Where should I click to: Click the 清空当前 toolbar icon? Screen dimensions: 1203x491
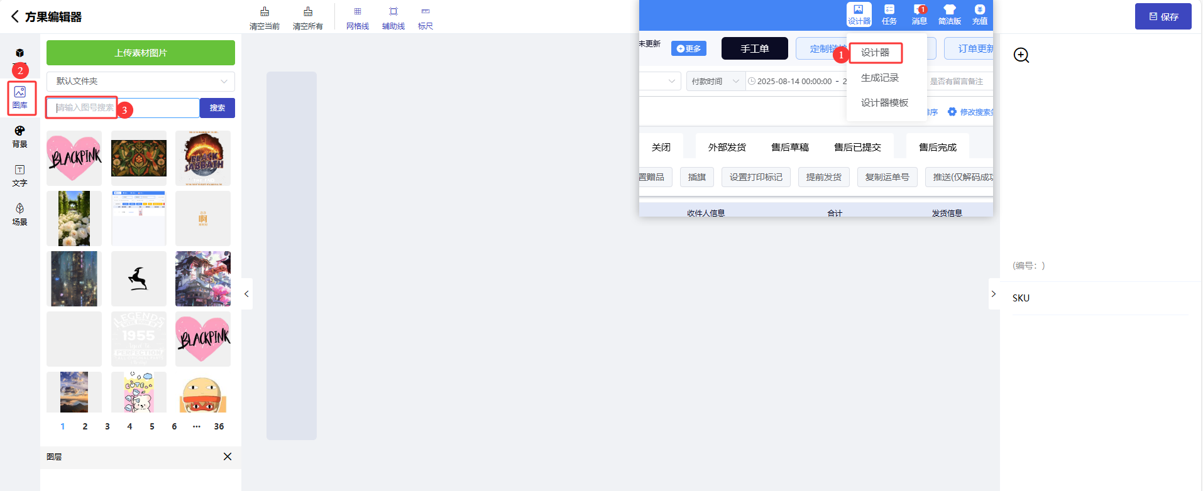265,18
